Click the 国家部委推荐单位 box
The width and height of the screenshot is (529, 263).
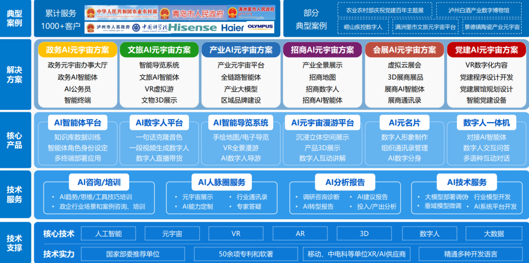[133, 254]
